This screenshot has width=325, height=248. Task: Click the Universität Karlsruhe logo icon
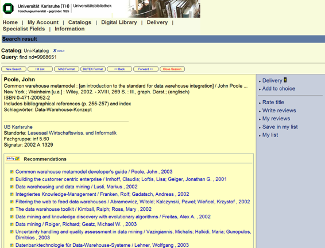point(8,8)
